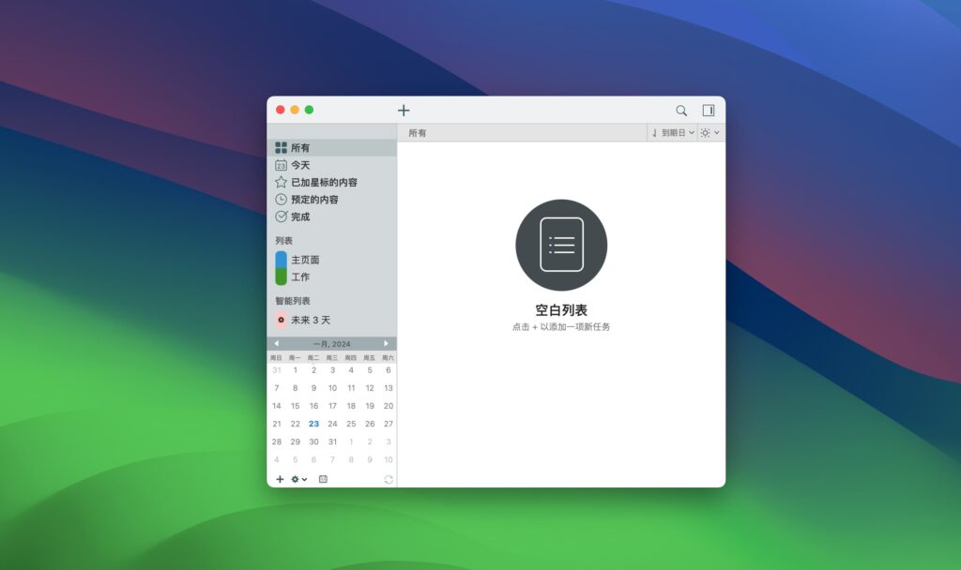Toggle the right detail panel icon

(x=709, y=110)
